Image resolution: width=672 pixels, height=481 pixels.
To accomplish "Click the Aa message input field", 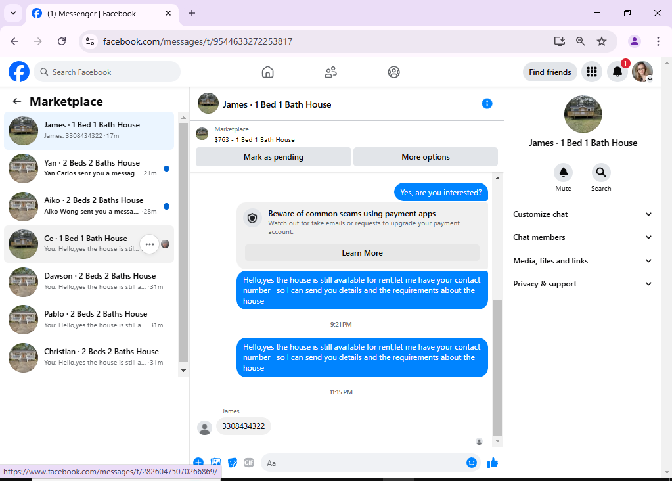I will click(x=363, y=463).
